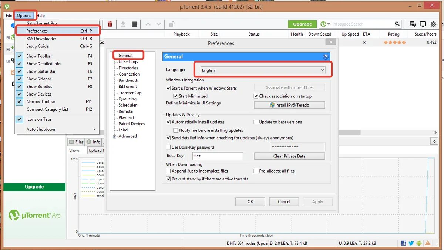Toggle Start µTorrent when Windows Starts
This screenshot has height=250, width=444.
pyautogui.click(x=168, y=88)
